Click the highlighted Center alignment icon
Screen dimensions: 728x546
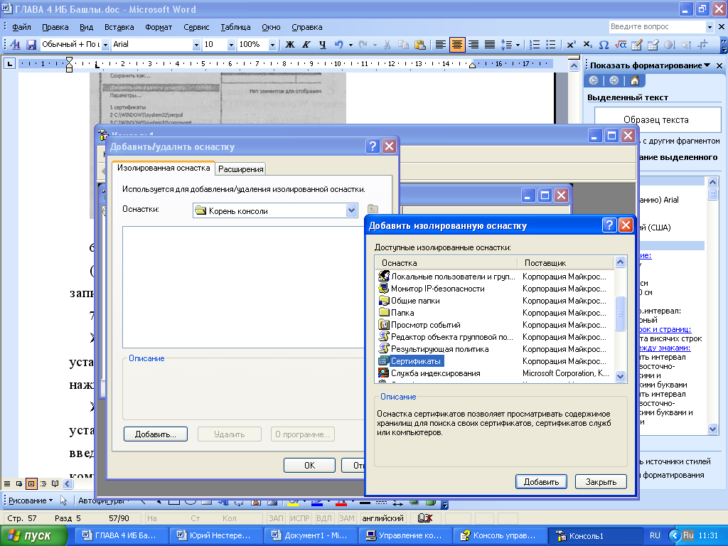click(x=457, y=45)
